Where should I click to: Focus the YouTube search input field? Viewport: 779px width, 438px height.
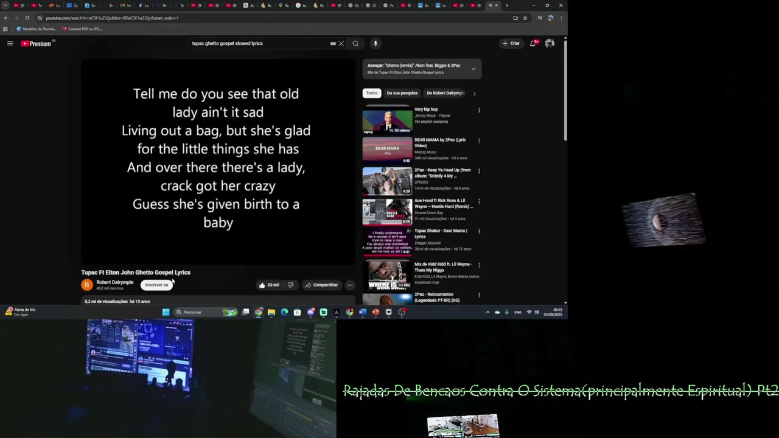coord(259,43)
